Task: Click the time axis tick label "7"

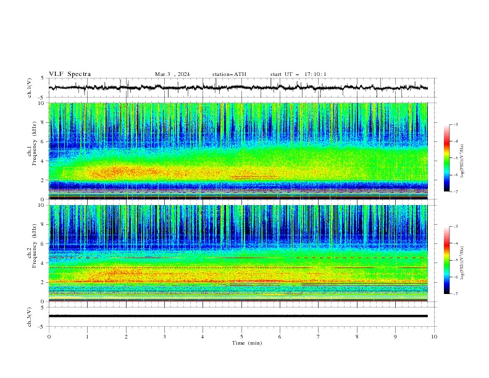Action: 319,337
